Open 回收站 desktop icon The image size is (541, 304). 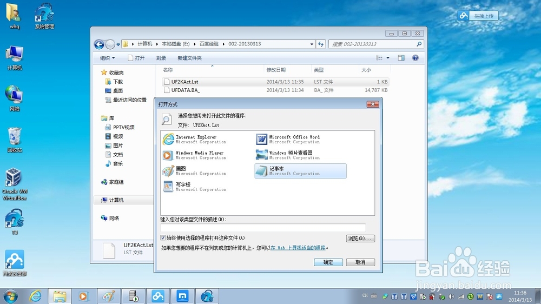click(15, 140)
